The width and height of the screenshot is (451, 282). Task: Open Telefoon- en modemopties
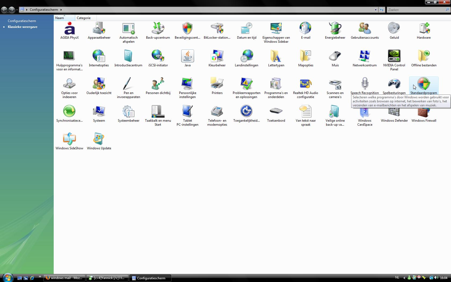tap(217, 116)
